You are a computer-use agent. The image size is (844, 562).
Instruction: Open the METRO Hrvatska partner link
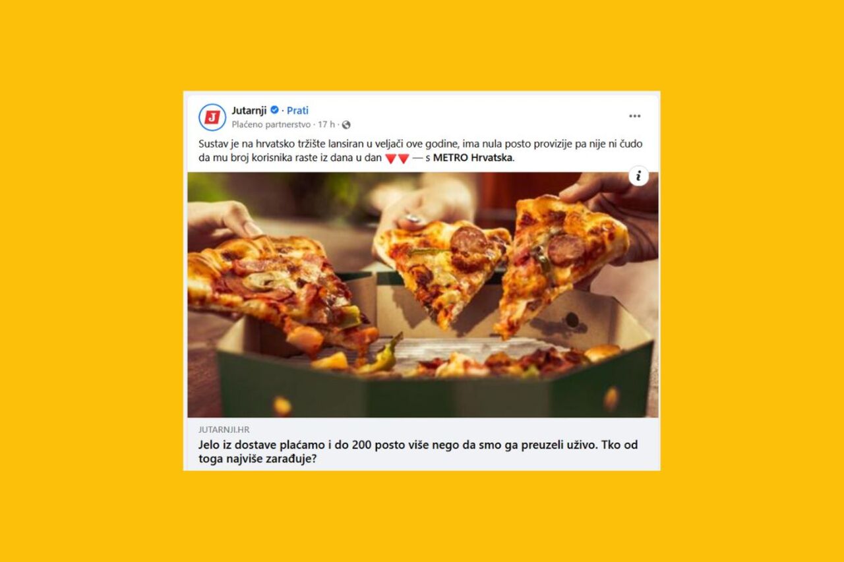point(472,158)
